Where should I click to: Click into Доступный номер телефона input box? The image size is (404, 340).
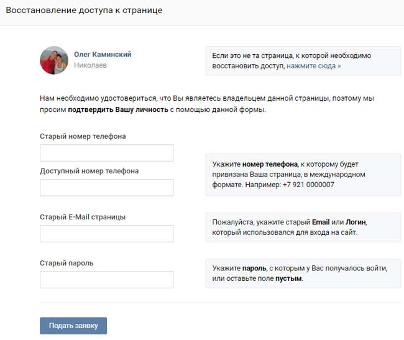pyautogui.click(x=106, y=188)
